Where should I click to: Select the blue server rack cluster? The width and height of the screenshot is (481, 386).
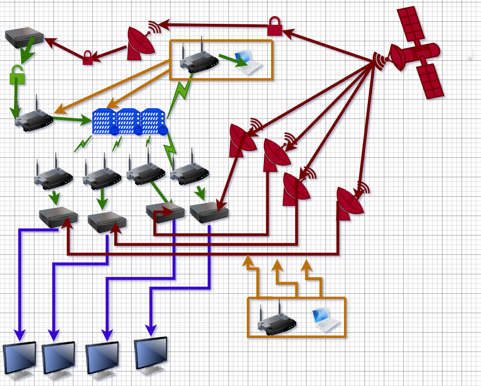(x=130, y=122)
